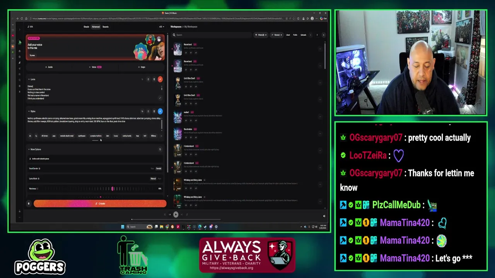Image resolution: width=495 pixels, height=278 pixels.
Task: Click the orange Create button
Action: 100,203
